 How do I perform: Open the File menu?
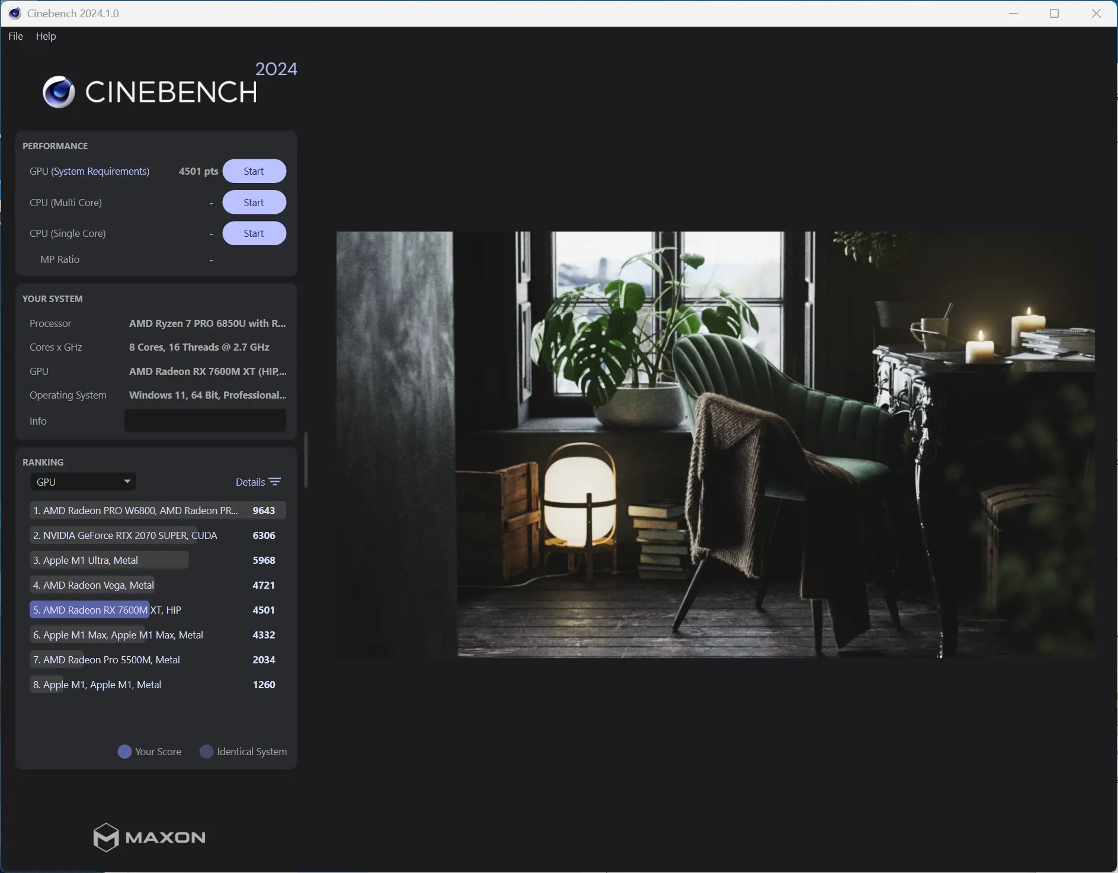(15, 36)
